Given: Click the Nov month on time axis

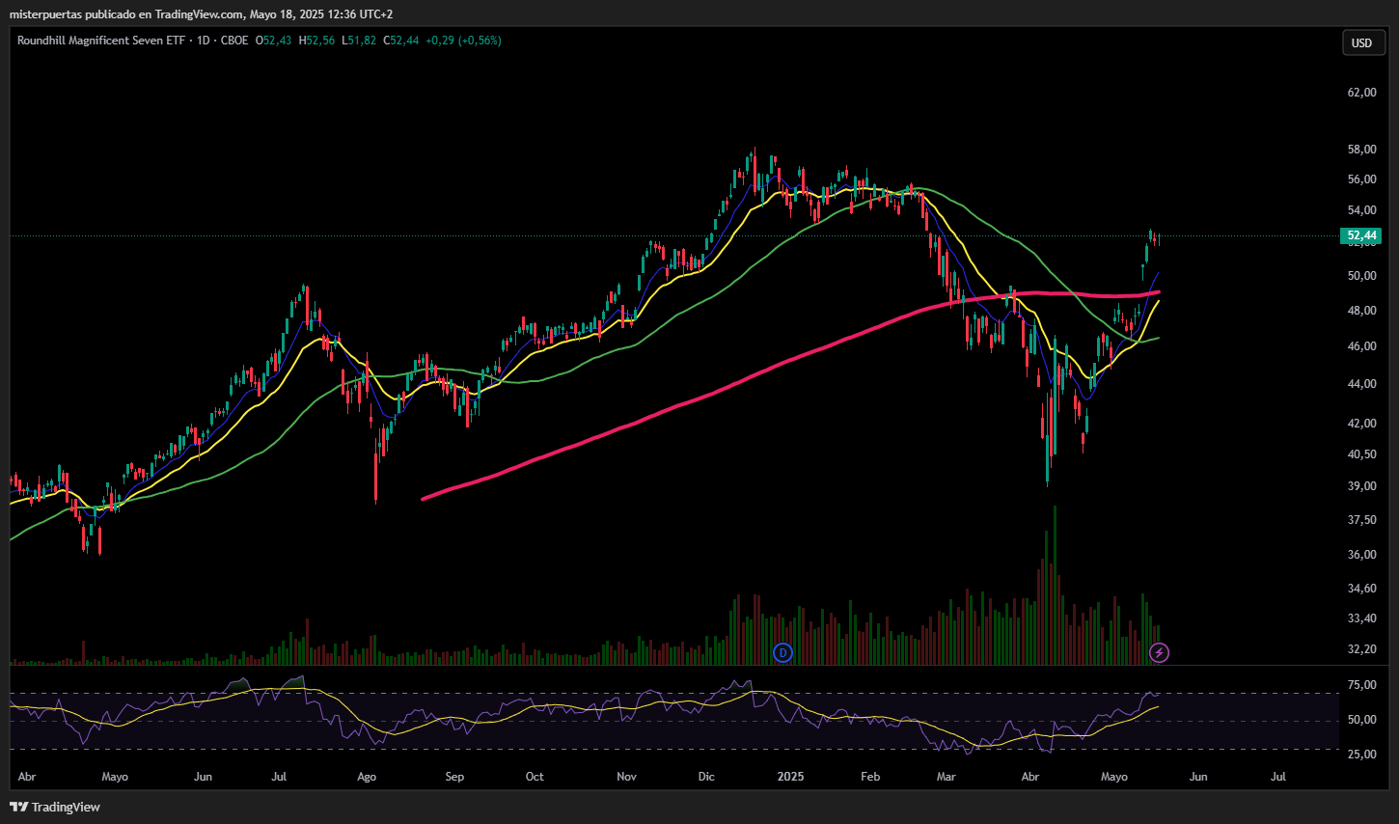Looking at the screenshot, I should 626,777.
